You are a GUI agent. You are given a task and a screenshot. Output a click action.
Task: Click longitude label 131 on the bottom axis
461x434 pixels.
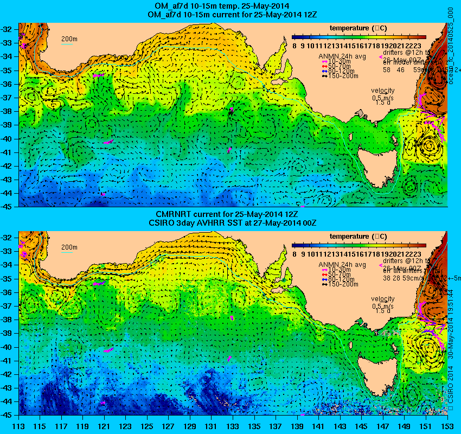point(211,426)
